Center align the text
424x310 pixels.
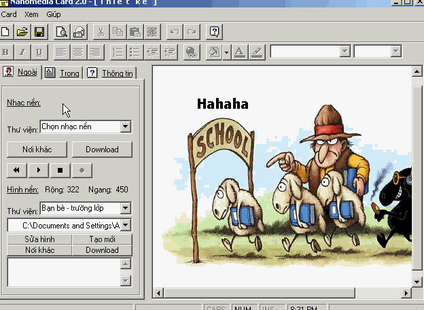tap(79, 52)
